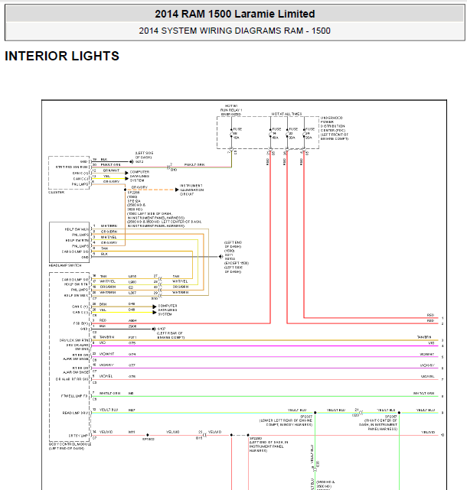Image resolution: width=467 pixels, height=490 pixels.
Task: Select "BLK" wire label at Headlamp Switch pin 5
Action: tap(104, 254)
